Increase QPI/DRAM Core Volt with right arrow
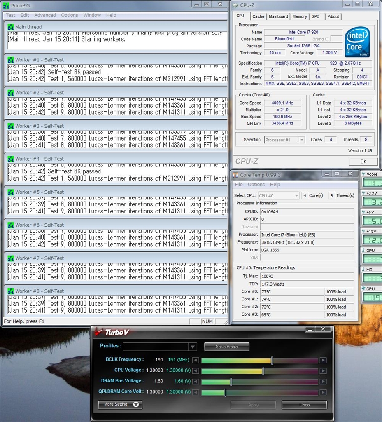This screenshot has height=422, width=382. (x=323, y=392)
